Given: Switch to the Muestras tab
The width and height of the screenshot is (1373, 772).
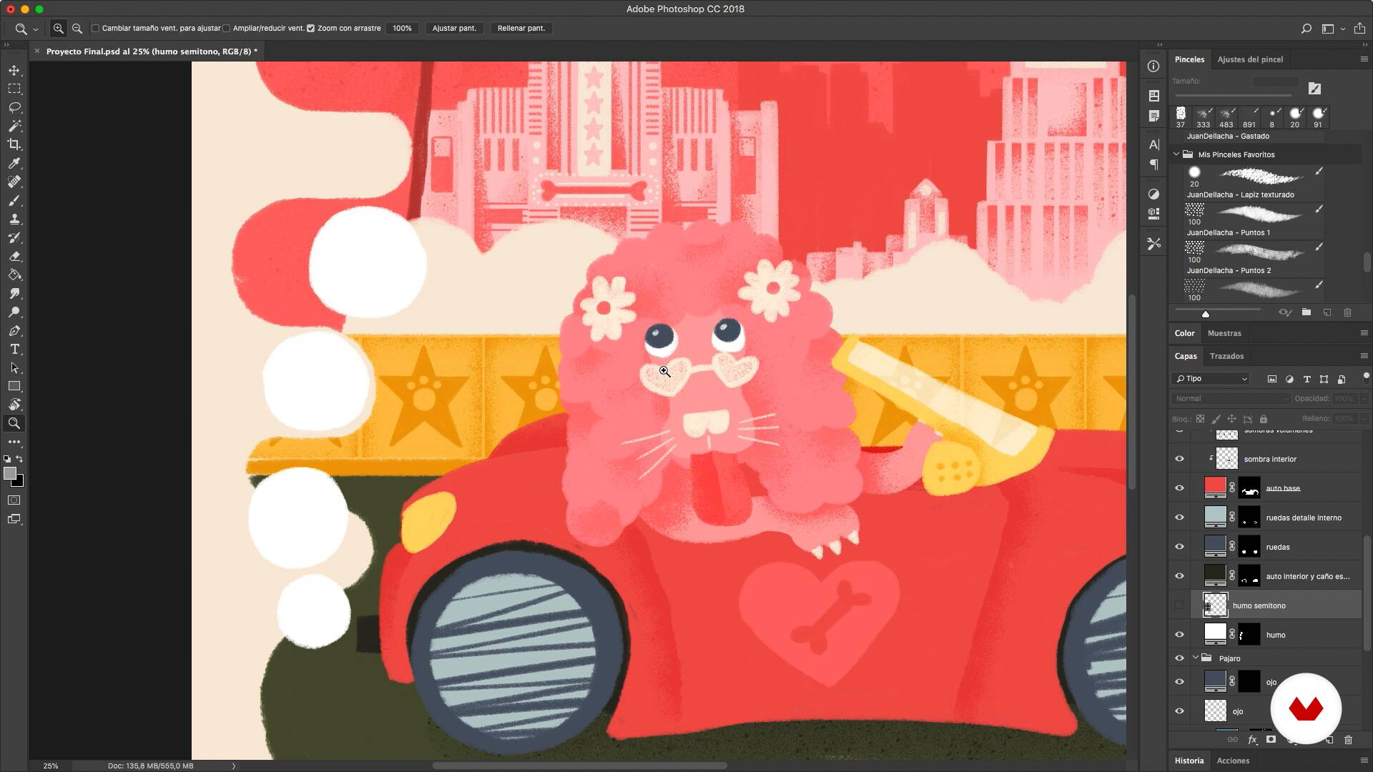Looking at the screenshot, I should [1224, 333].
